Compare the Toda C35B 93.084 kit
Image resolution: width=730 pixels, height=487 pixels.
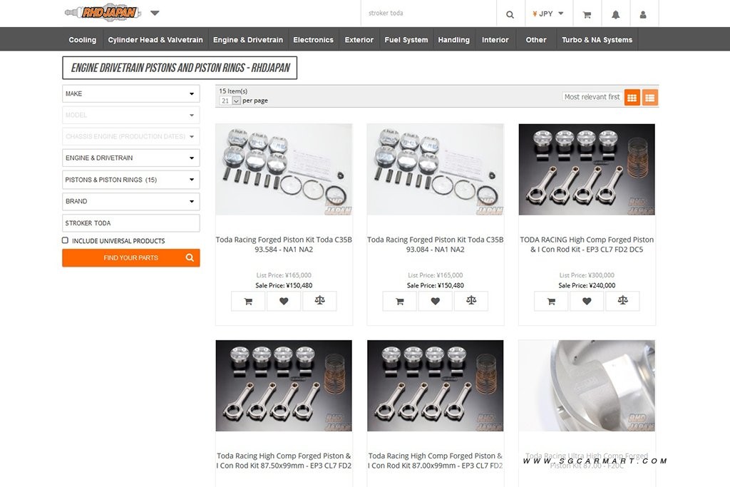coord(471,301)
